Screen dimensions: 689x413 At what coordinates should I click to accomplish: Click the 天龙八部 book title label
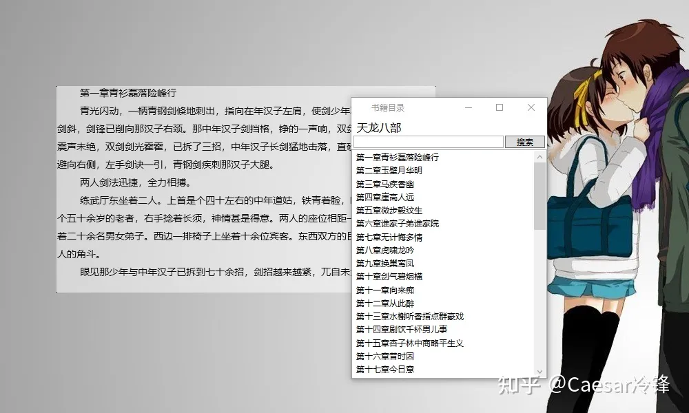pos(379,128)
